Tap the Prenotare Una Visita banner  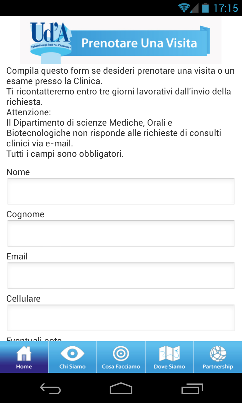coord(139,43)
